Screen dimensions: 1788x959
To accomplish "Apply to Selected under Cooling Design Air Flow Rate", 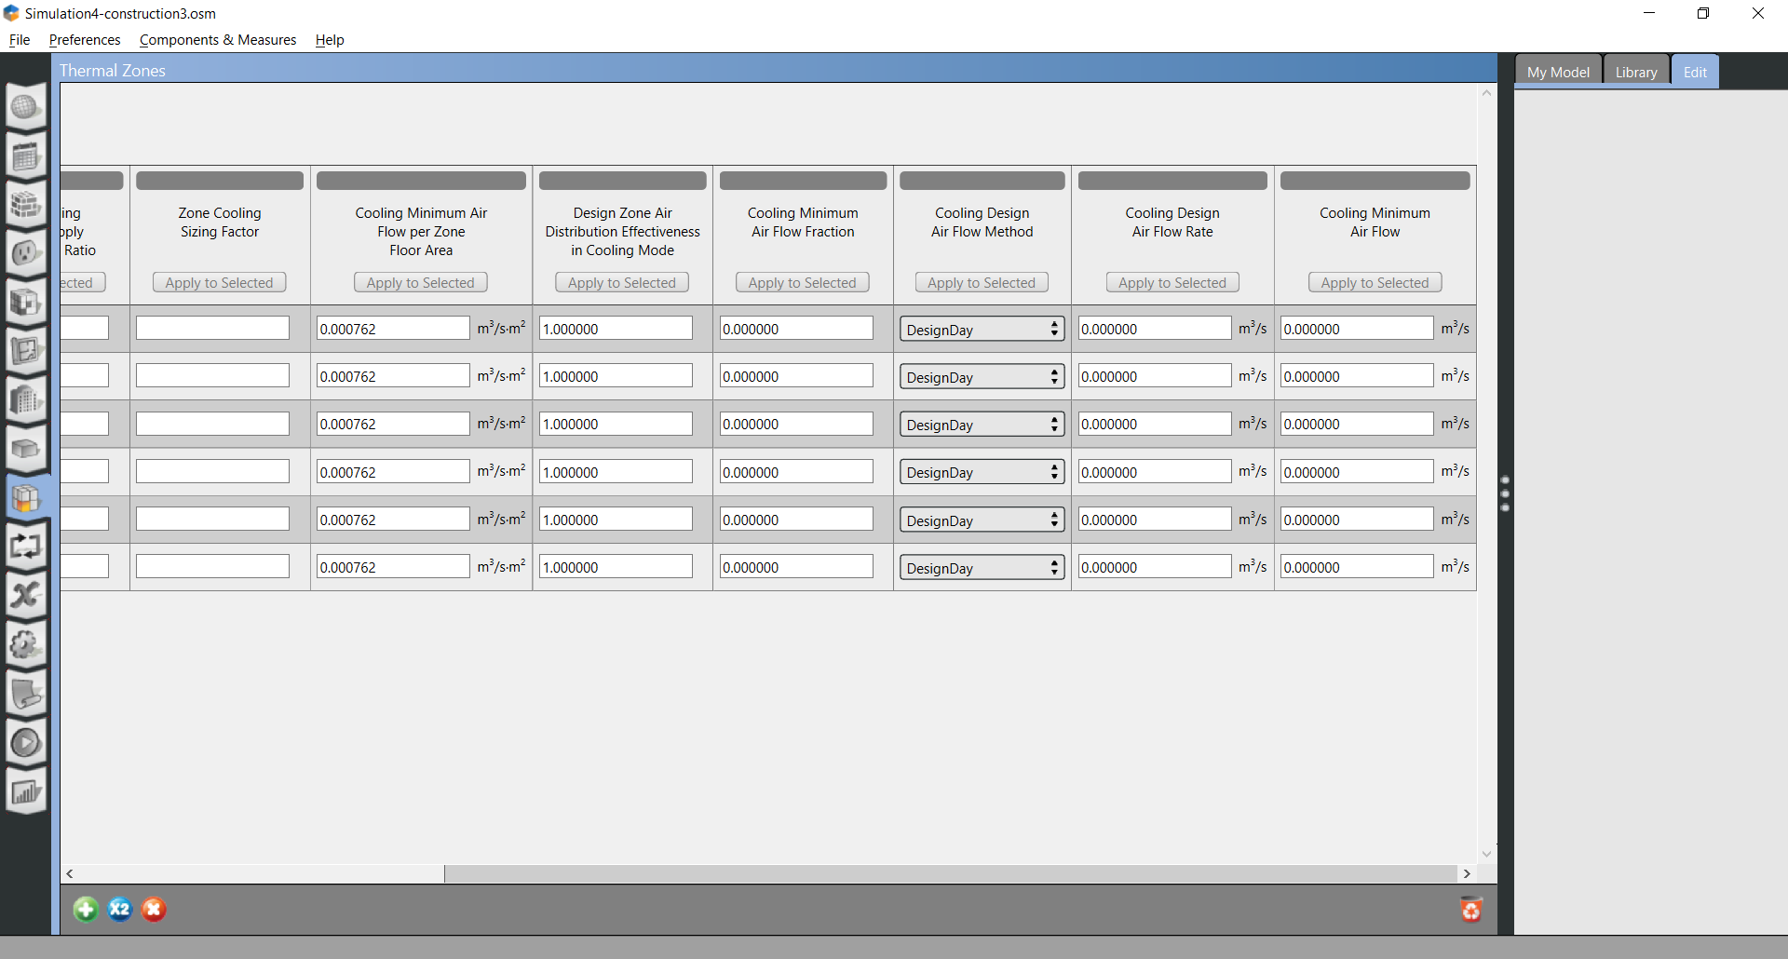I will point(1172,282).
